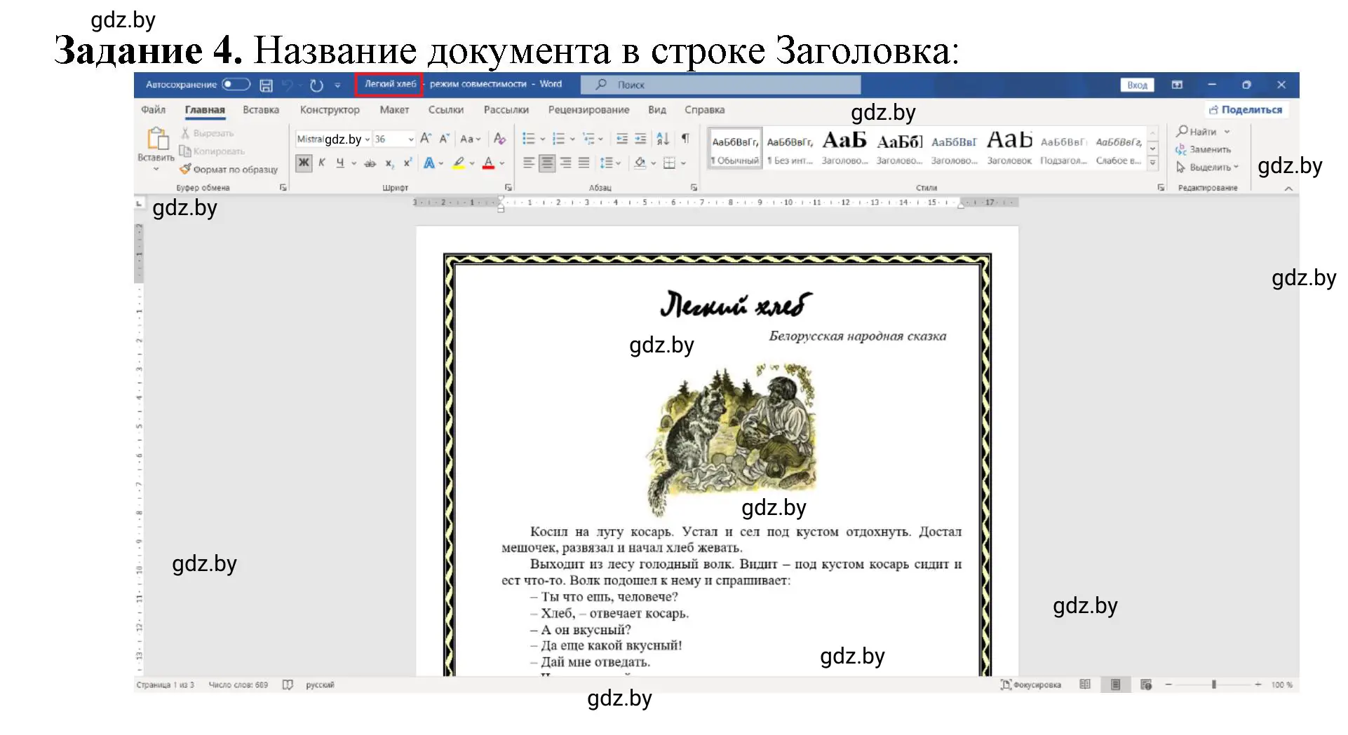Open font name dropdown Mistral
This screenshot has height=735, width=1348.
point(367,139)
